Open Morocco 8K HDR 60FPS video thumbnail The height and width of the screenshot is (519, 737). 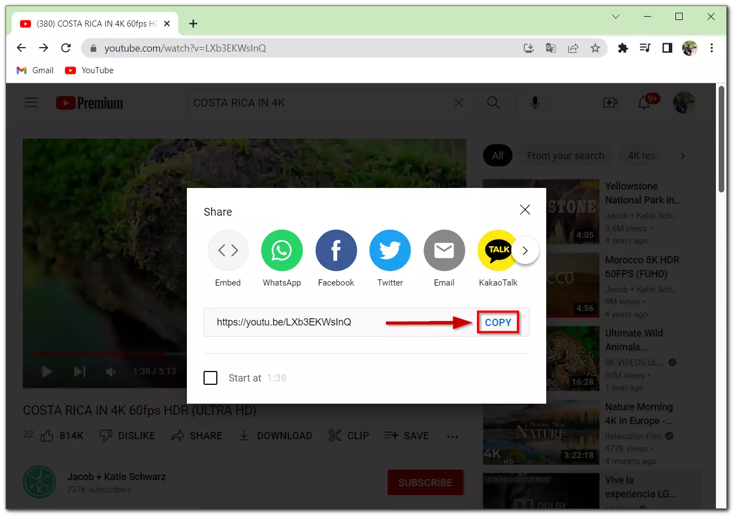click(541, 285)
